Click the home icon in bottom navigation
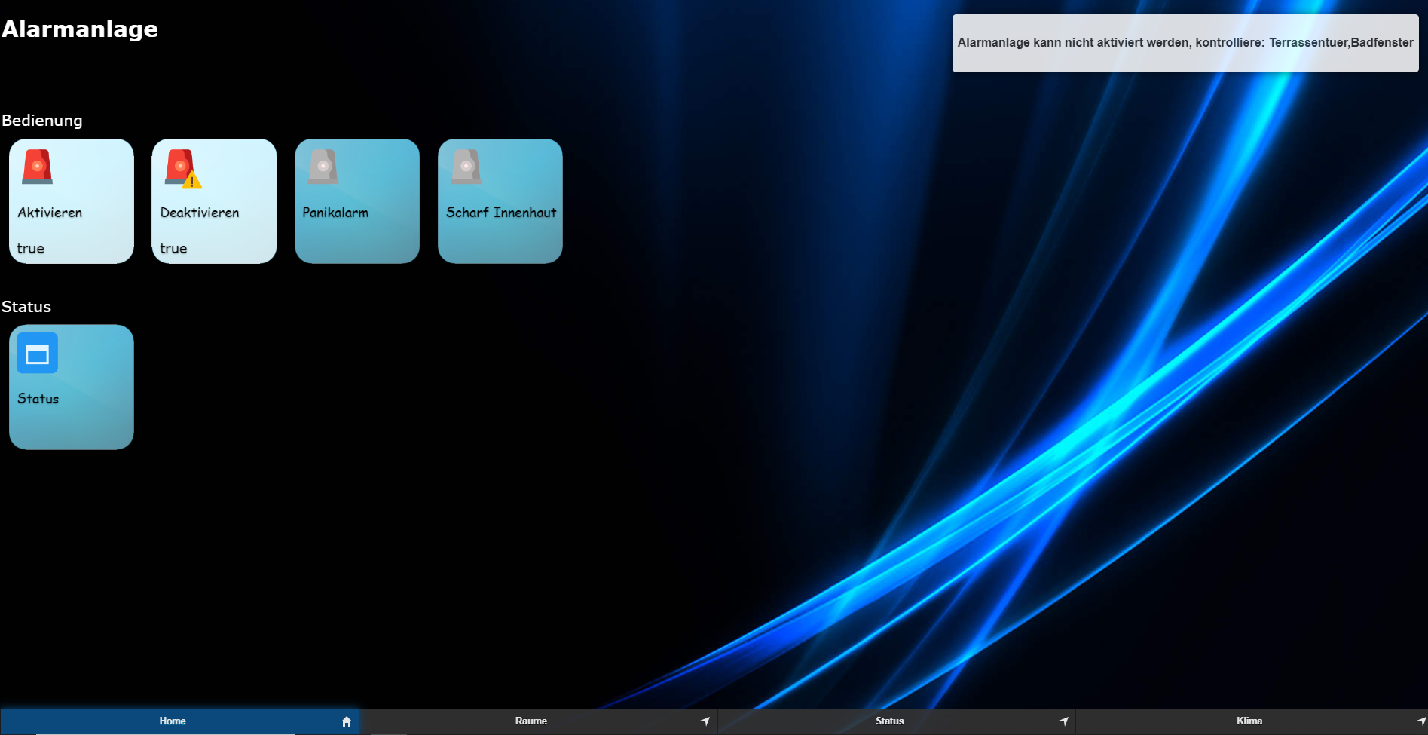 coord(347,721)
